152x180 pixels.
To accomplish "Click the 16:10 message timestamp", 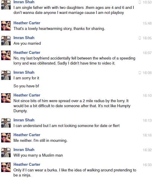I will point(147,96).
